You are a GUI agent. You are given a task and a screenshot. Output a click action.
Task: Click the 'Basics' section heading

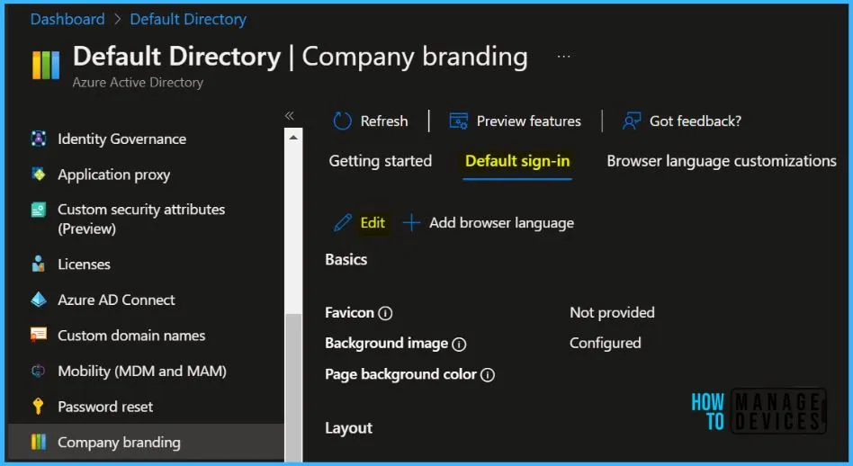point(346,259)
